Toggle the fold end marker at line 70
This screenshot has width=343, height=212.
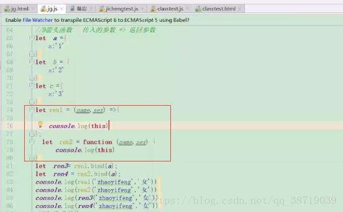pos(32,78)
